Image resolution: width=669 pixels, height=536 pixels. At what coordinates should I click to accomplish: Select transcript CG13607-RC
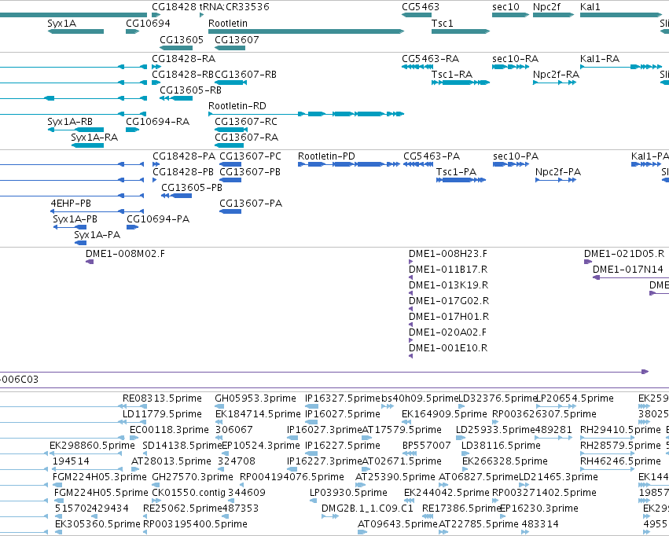pos(246,122)
